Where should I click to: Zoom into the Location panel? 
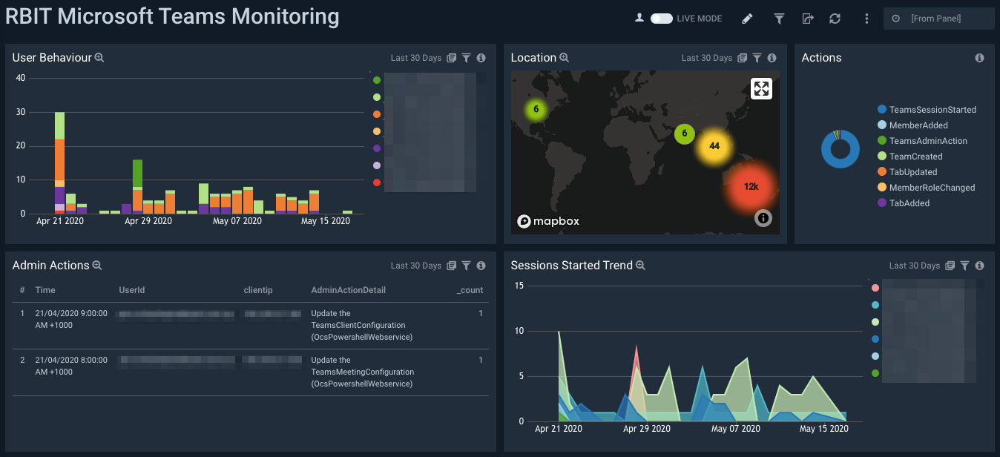(x=564, y=58)
